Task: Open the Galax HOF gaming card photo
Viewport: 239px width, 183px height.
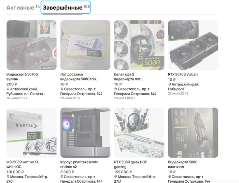Action: 139,133
